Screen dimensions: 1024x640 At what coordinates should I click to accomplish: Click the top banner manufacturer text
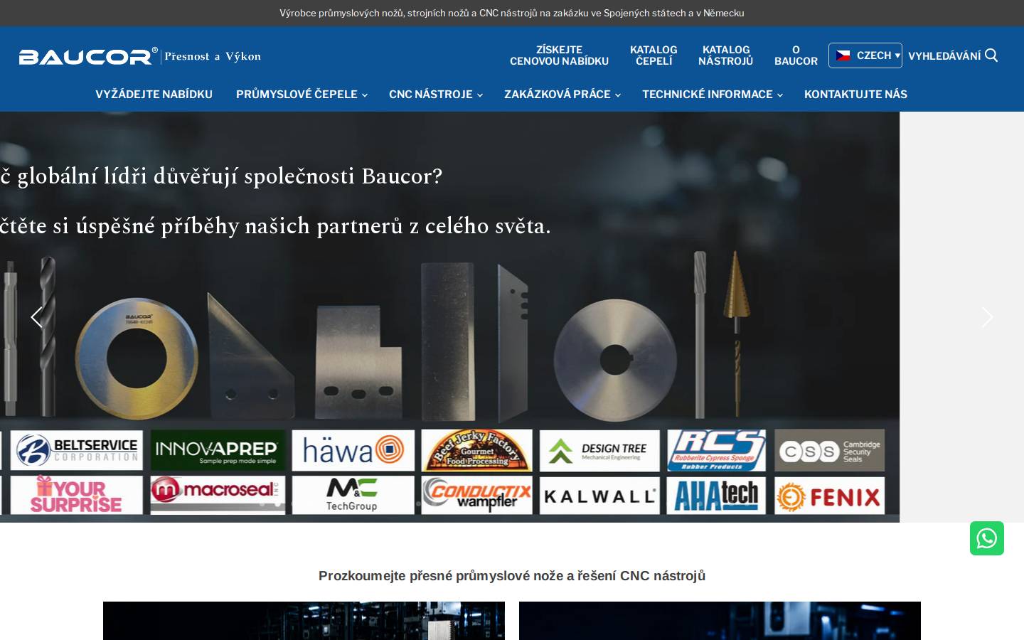click(x=512, y=13)
